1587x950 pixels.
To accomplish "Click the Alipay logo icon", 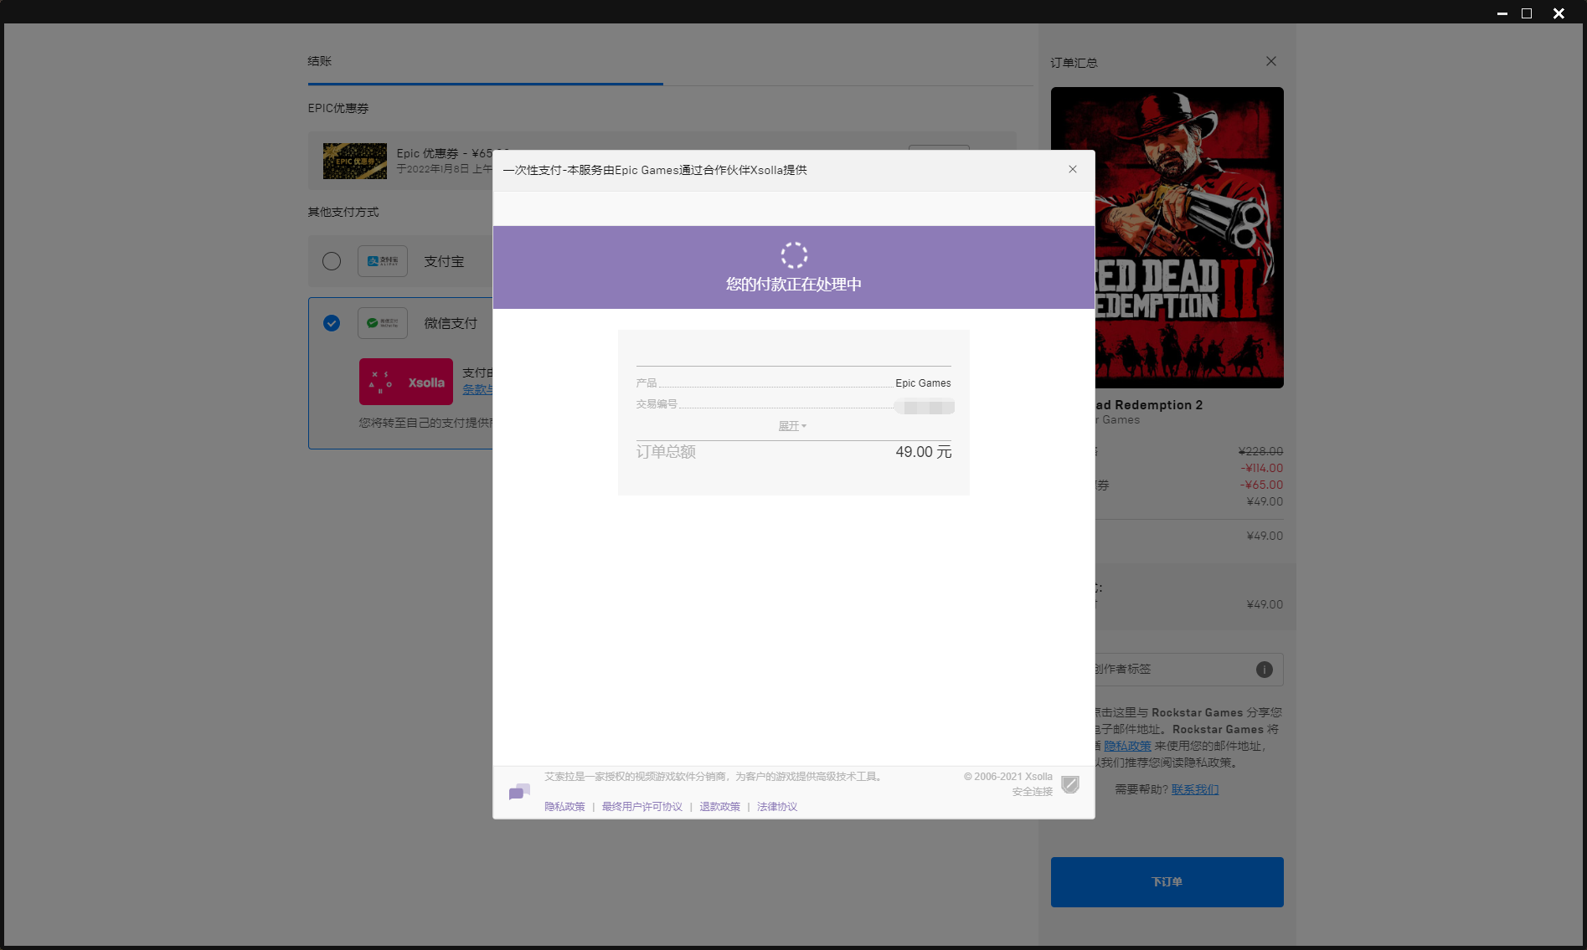I will coord(383,261).
